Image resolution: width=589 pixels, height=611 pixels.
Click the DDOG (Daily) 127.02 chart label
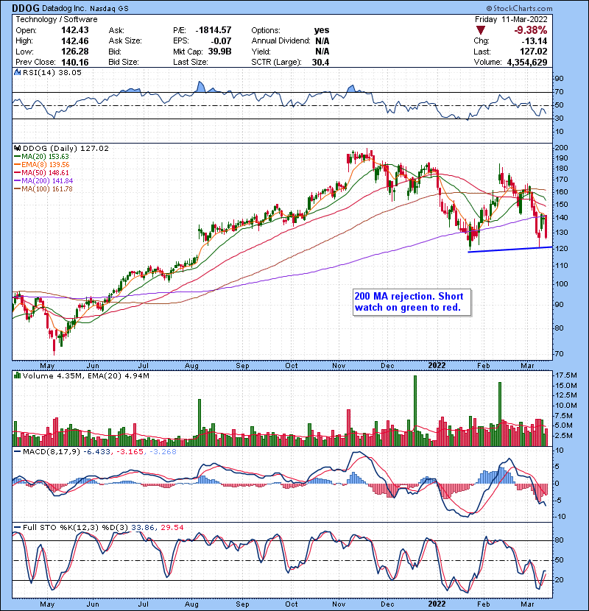click(x=66, y=149)
